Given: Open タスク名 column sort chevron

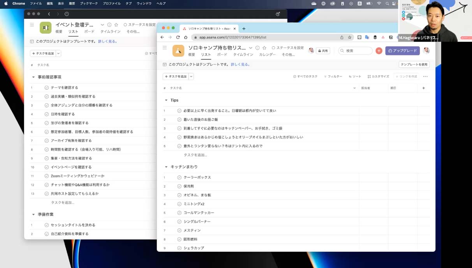Looking at the screenshot, I should 354,88.
